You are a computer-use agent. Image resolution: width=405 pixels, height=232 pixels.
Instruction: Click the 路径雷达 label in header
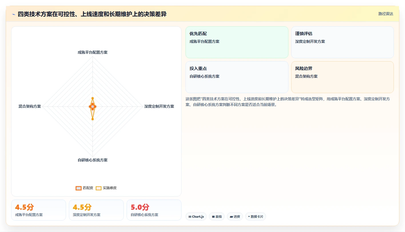pyautogui.click(x=386, y=14)
